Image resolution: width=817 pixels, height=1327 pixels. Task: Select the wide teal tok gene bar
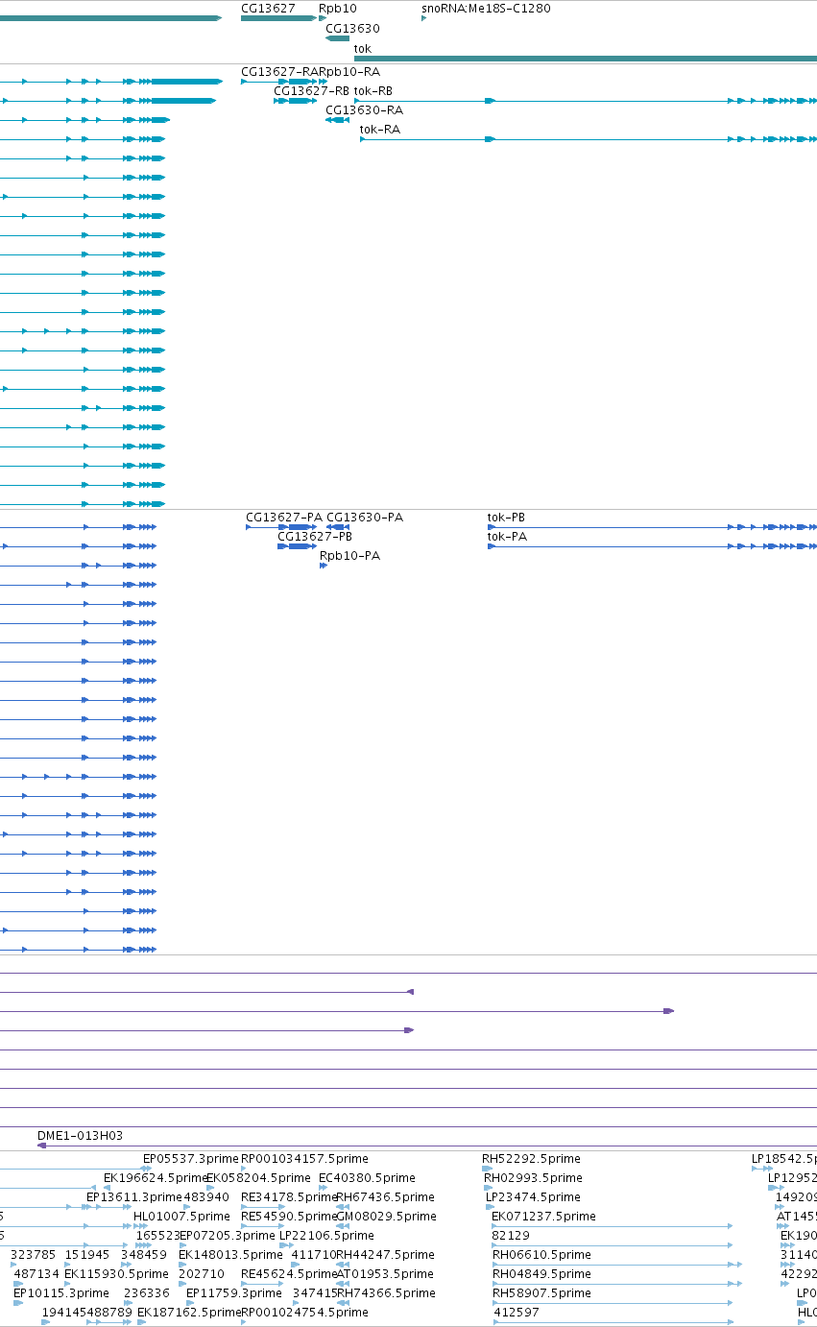pos(586,59)
